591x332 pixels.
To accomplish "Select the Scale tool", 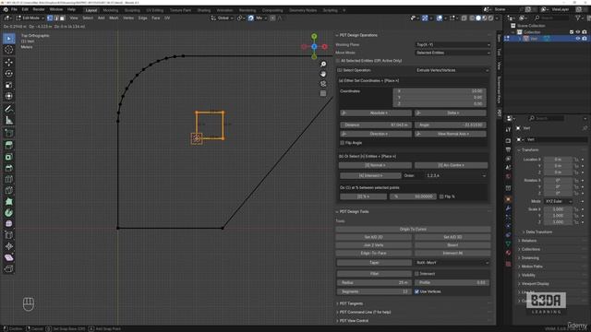I will (9, 85).
